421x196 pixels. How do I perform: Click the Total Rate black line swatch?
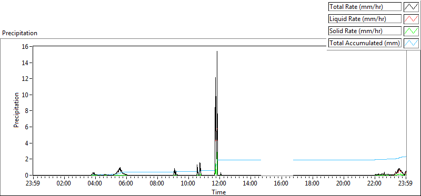[412, 6]
